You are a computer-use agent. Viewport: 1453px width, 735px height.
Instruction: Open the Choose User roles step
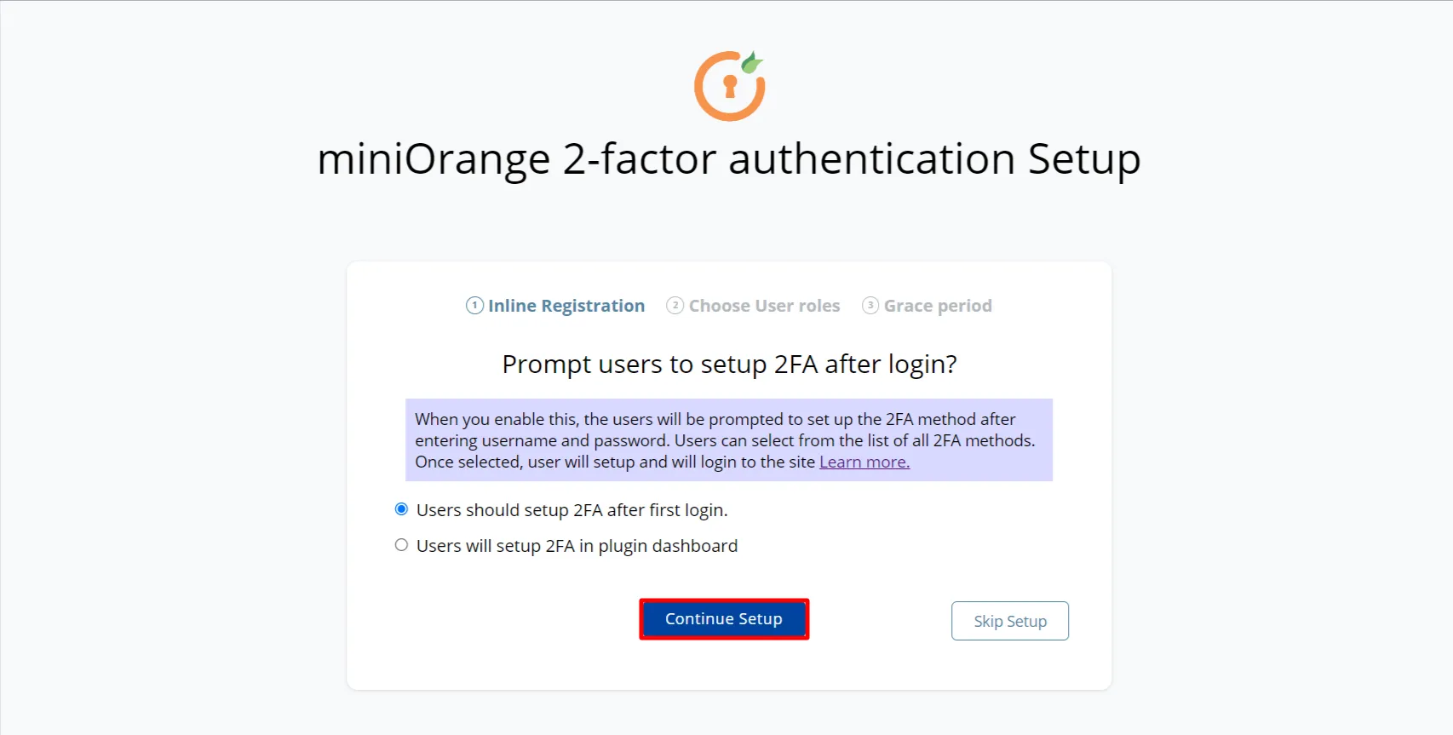tap(763, 305)
